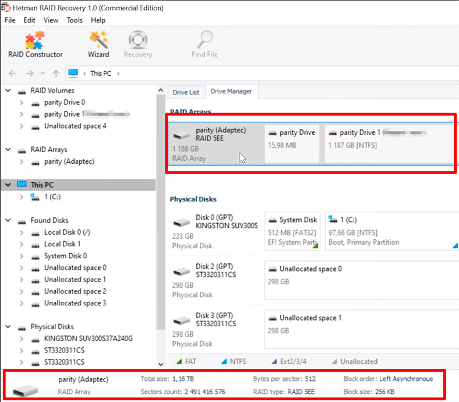Image resolution: width=459 pixels, height=402 pixels.
Task: Select This PC tree item
Action: (42, 185)
